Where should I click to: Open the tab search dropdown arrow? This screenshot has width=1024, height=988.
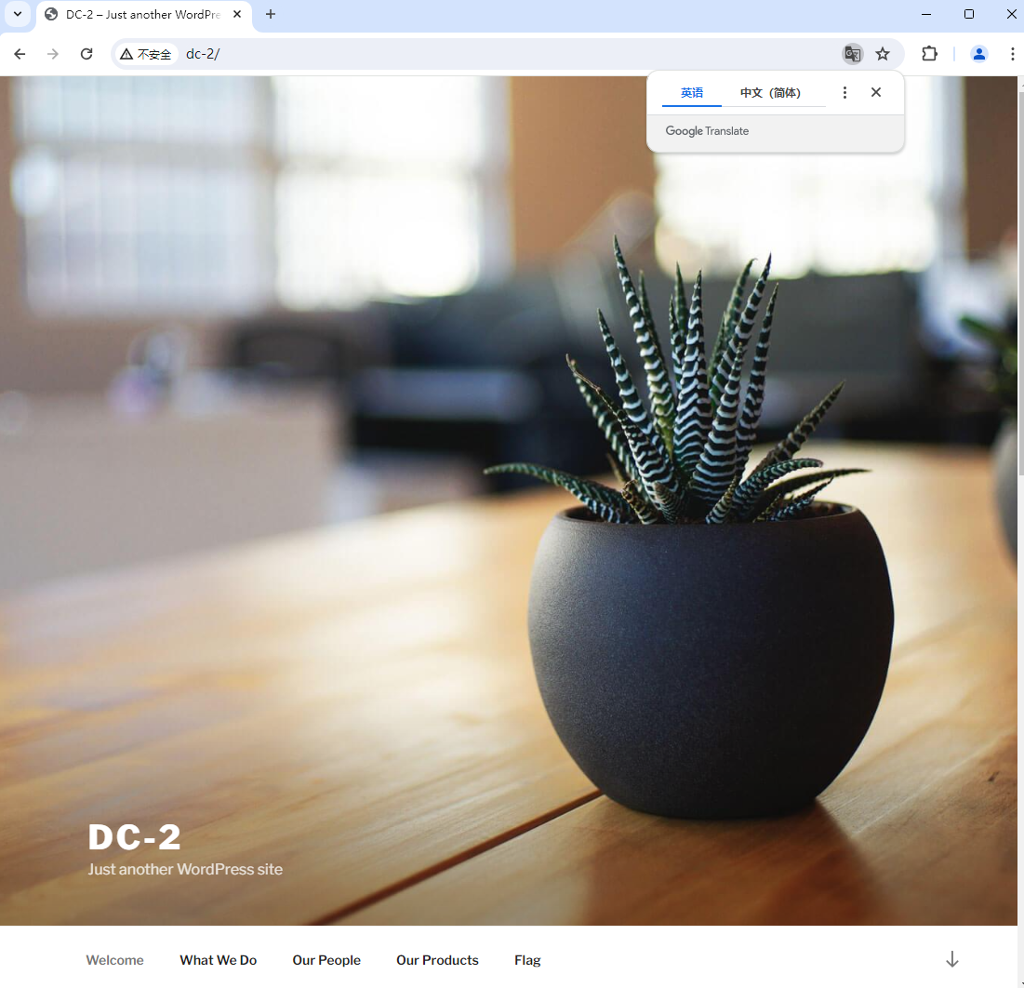tap(18, 14)
